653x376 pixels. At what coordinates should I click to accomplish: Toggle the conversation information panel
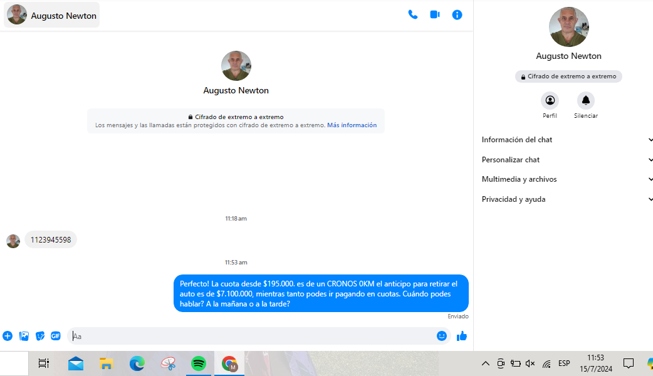click(457, 14)
